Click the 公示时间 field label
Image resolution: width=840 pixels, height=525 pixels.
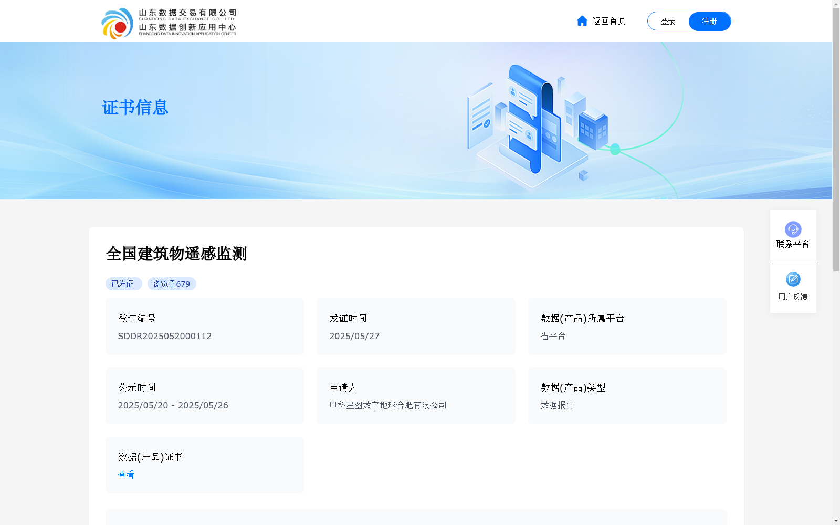pos(136,387)
